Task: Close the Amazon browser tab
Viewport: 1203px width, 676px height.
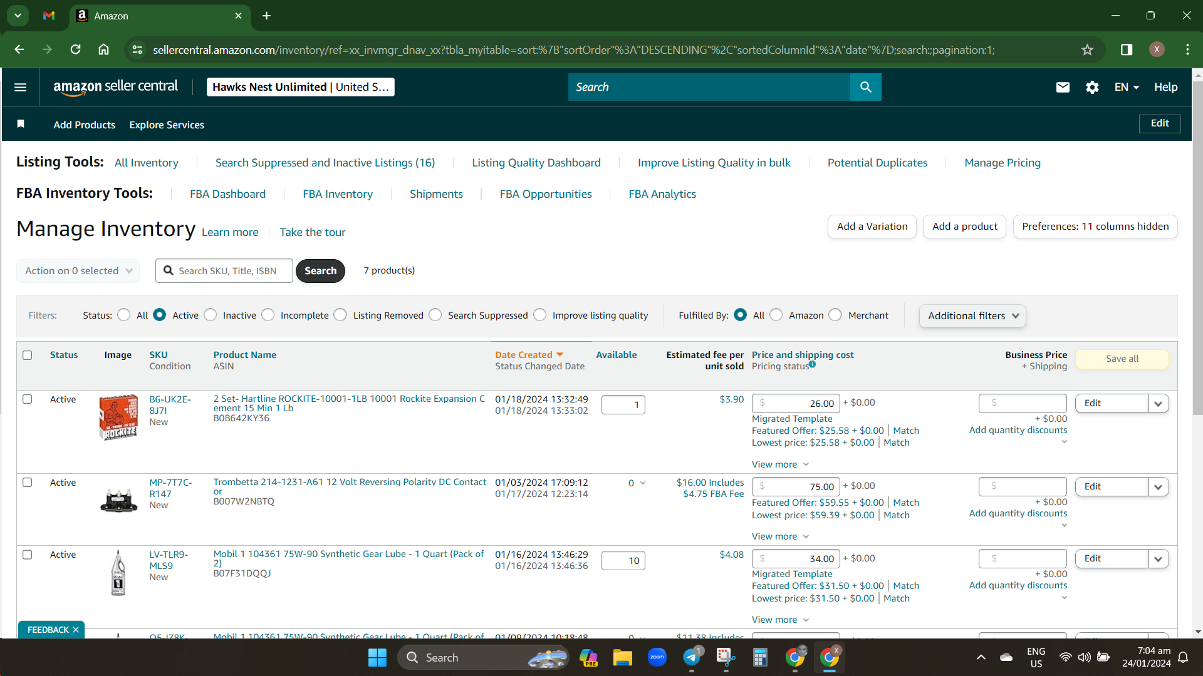Action: (238, 16)
